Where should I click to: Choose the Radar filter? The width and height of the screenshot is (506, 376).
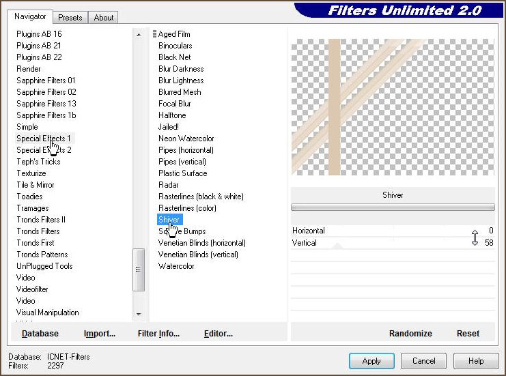(x=169, y=185)
